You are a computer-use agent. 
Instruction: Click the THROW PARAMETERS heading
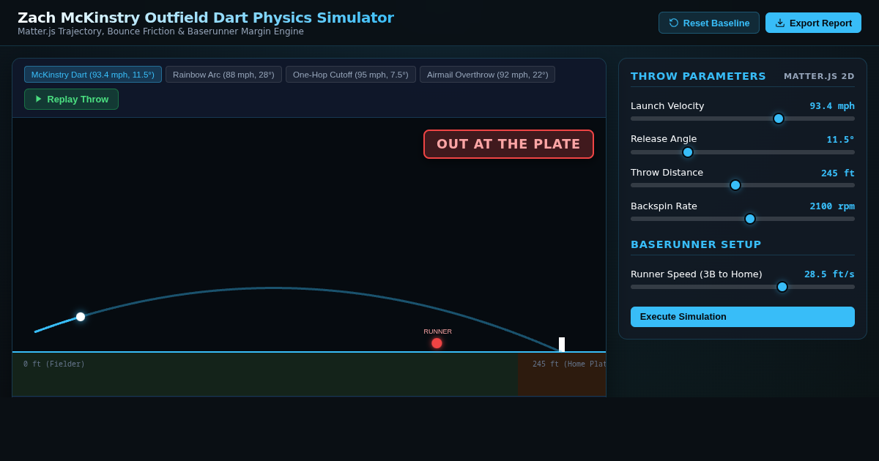[x=698, y=76]
